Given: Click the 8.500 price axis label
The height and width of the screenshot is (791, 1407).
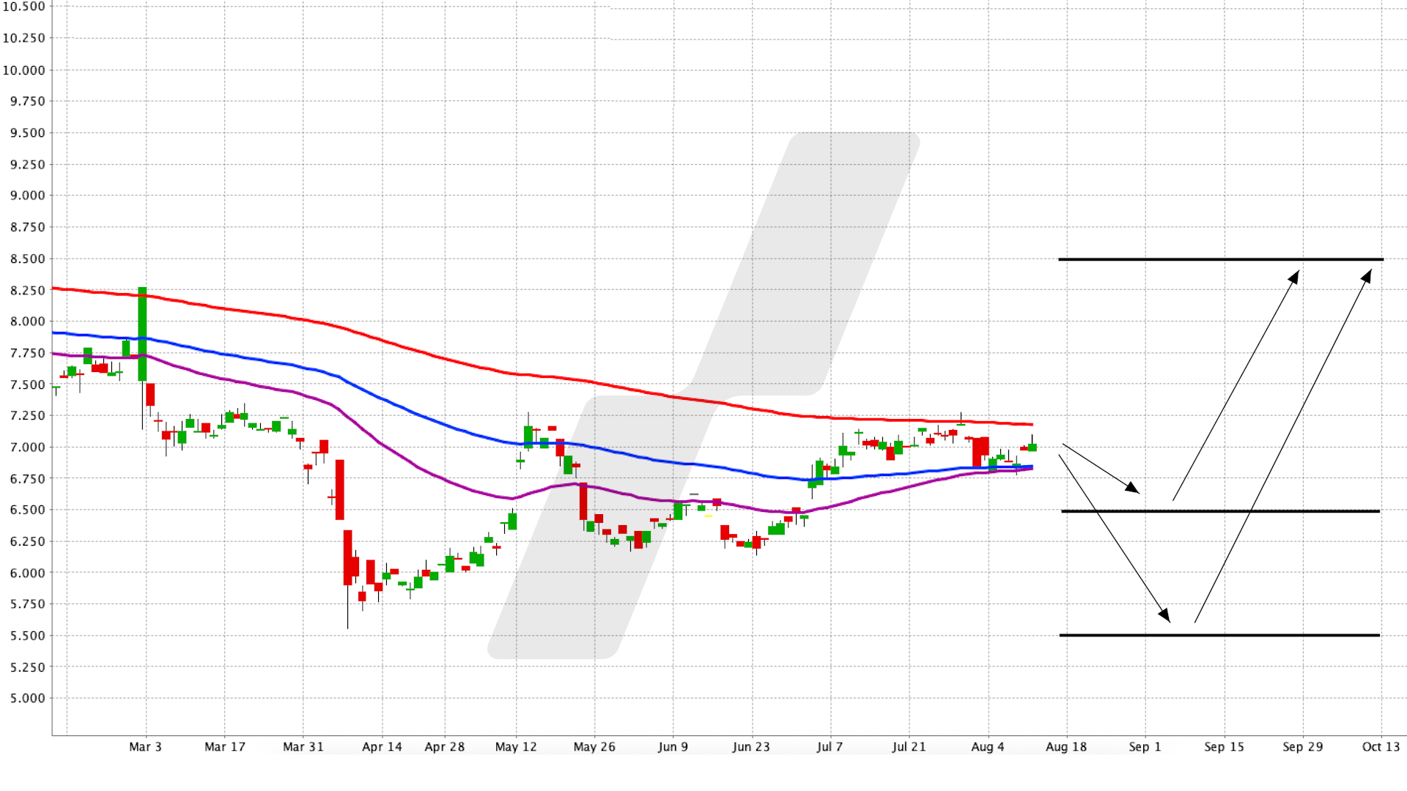Looking at the screenshot, I should (28, 259).
